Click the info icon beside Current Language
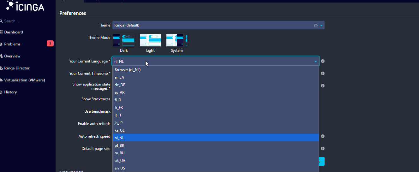This screenshot has height=172, width=419. (x=323, y=61)
